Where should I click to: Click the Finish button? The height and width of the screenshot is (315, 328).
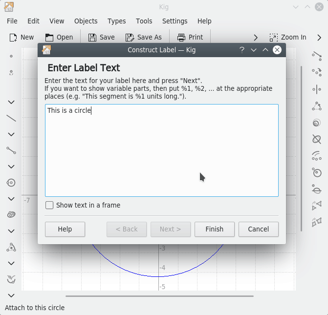[214, 229]
